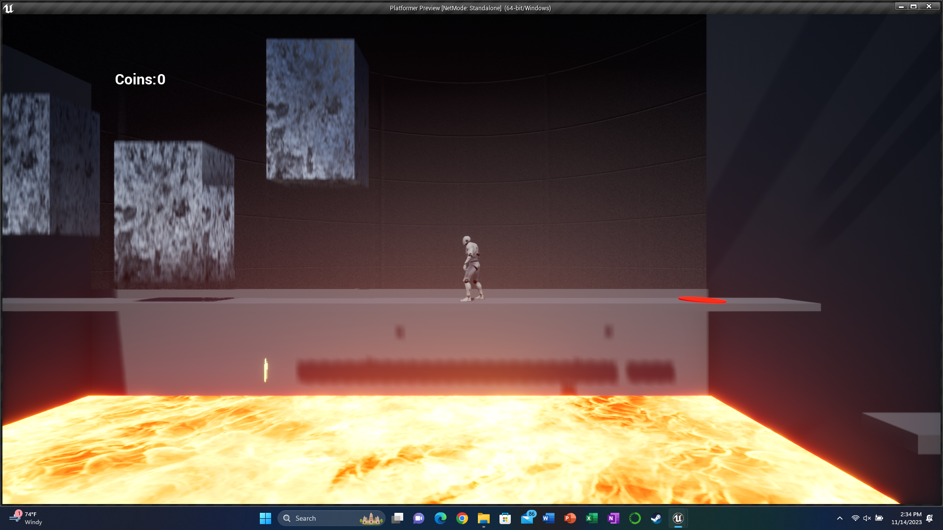
Task: Open the Mail app with 86 badge
Action: pyautogui.click(x=528, y=518)
